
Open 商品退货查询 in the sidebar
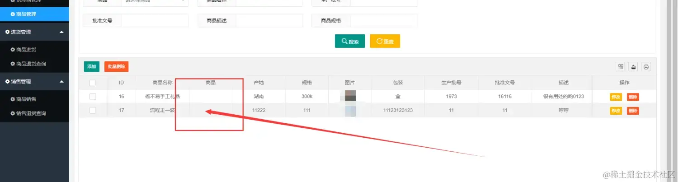tap(34, 64)
